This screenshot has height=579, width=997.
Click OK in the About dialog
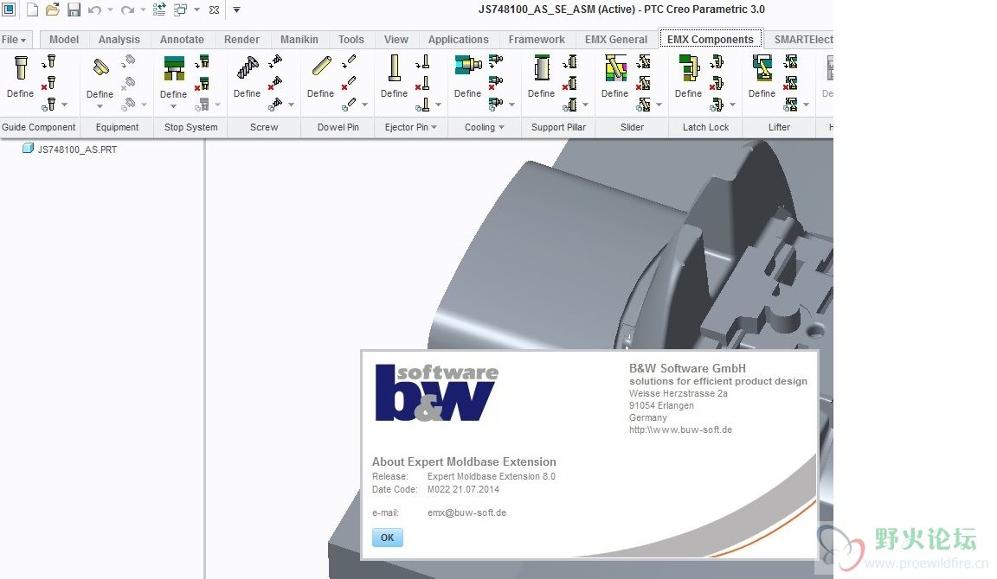387,538
